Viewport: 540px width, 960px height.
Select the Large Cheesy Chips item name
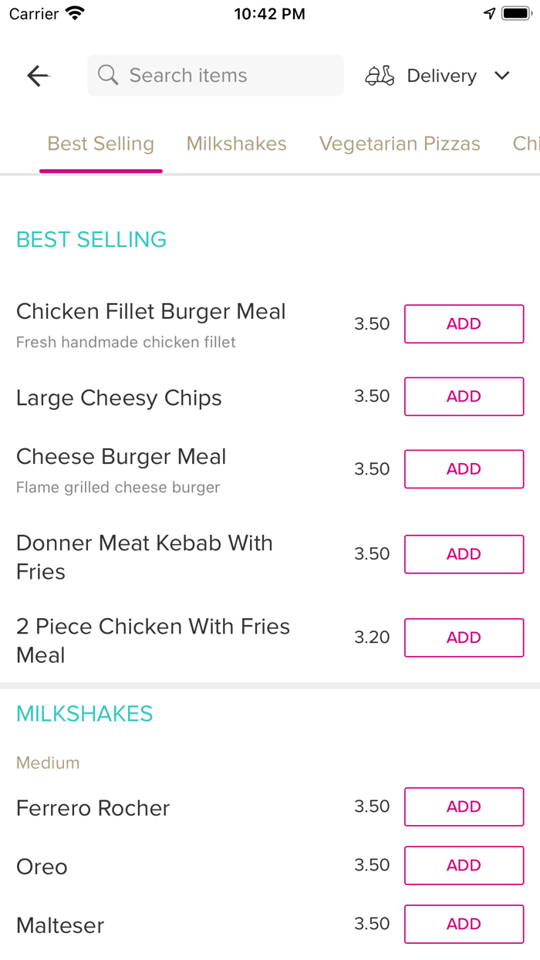click(x=119, y=398)
